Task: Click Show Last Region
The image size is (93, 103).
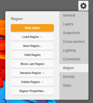Action: 32,64
